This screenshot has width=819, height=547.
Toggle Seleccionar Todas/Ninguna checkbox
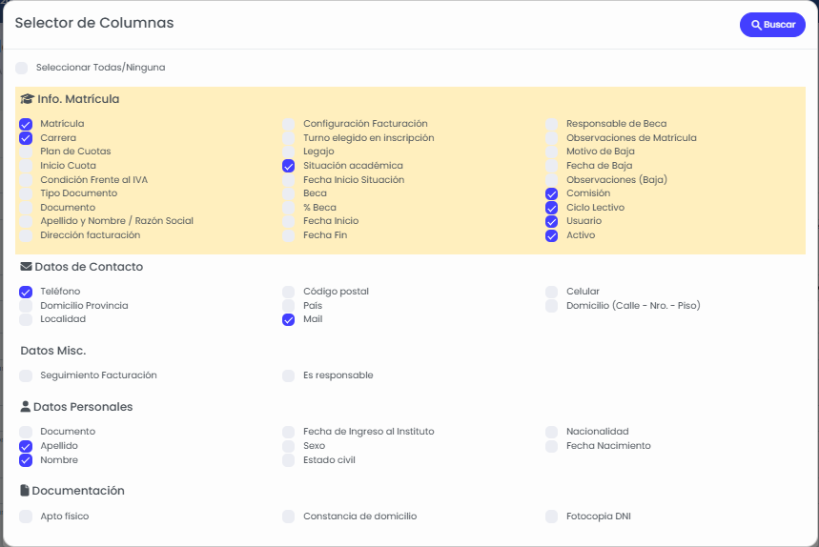click(21, 68)
